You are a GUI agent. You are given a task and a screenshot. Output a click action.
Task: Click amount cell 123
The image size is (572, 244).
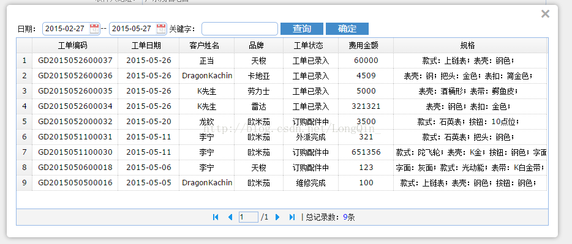[366, 167]
